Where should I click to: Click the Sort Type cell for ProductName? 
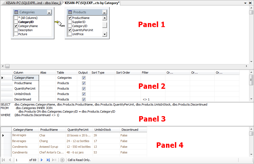coord(103,83)
